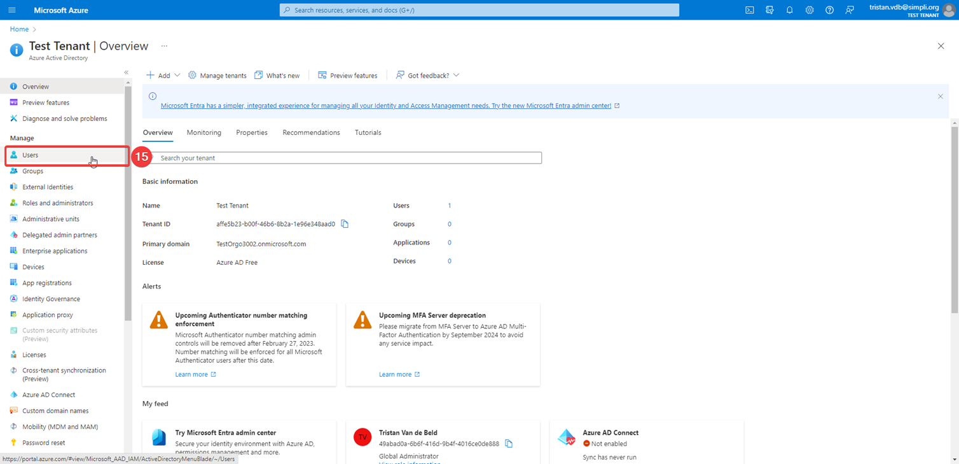959x464 pixels.
Task: Click the Devices count link
Action: (450, 261)
